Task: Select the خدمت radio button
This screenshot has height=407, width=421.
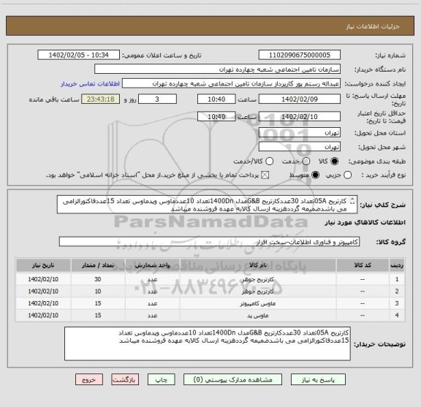Action: [x=306, y=161]
